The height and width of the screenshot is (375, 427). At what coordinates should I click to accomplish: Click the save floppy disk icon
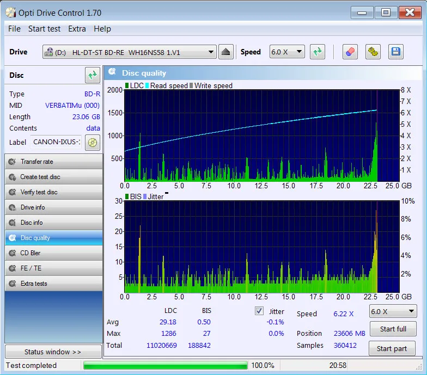[x=395, y=52]
